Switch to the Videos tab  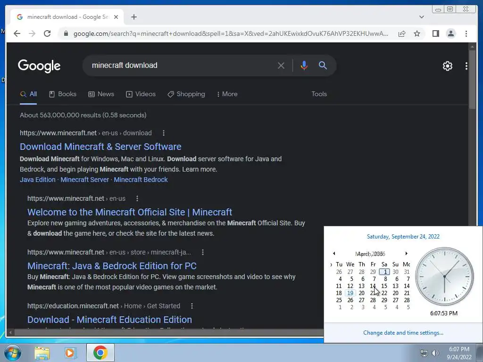(141, 94)
